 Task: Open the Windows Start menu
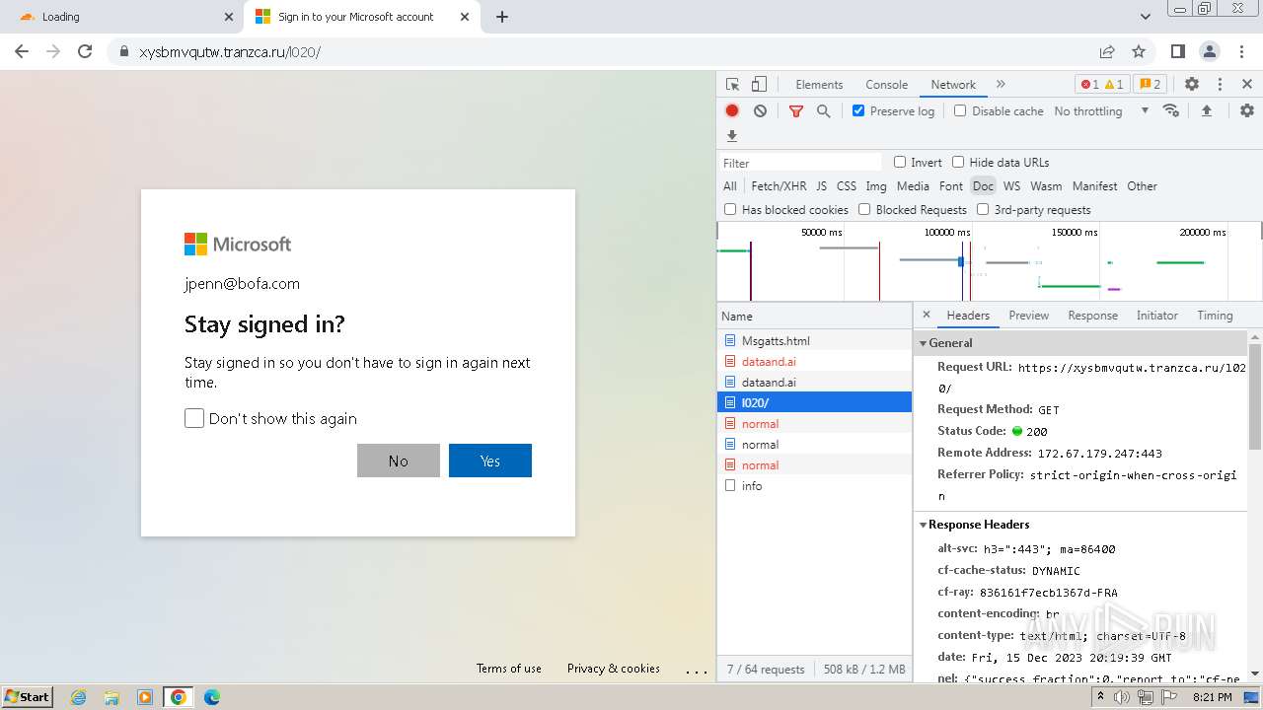pyautogui.click(x=27, y=697)
